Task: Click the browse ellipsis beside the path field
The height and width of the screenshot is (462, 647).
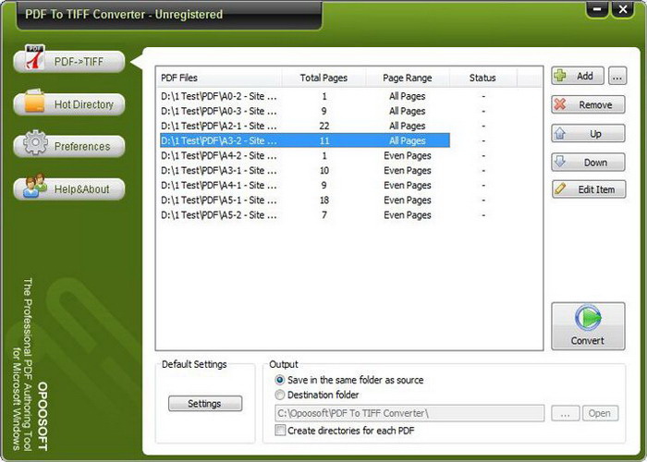Action: [x=566, y=414]
